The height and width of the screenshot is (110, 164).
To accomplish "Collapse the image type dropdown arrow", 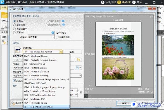I will click(61, 52).
